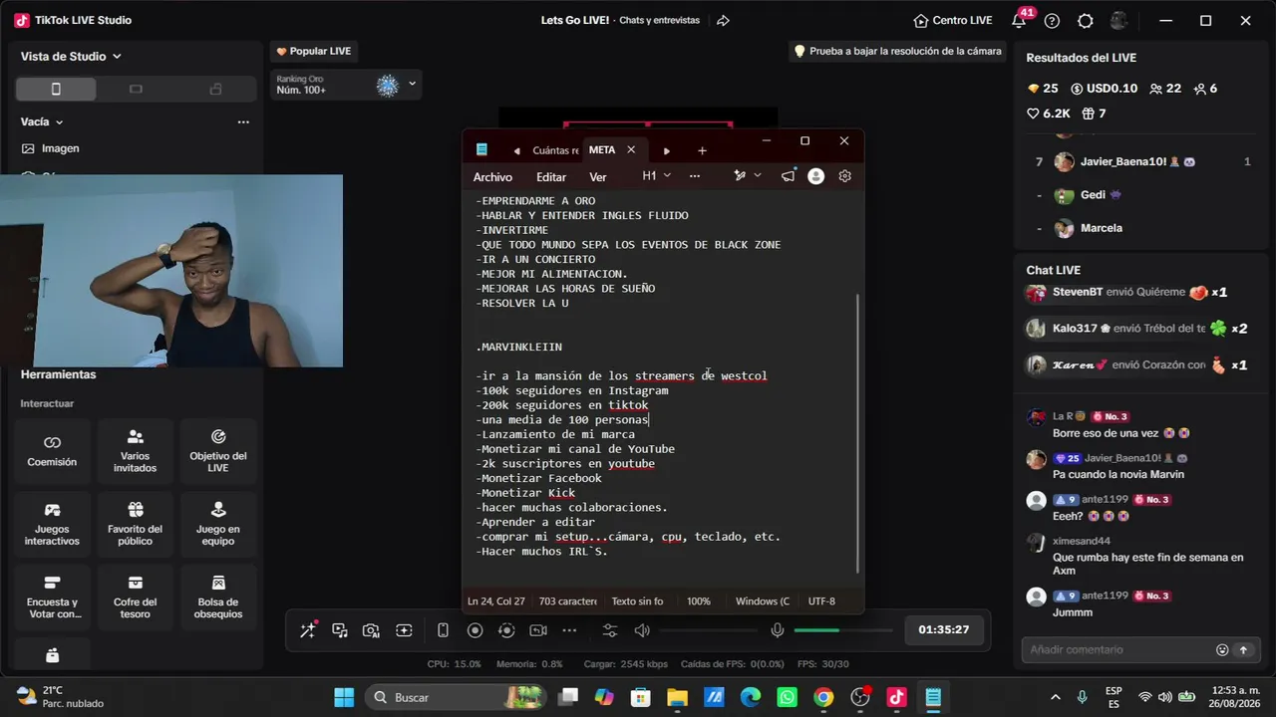Open WhatsApp from the taskbar
1276x717 pixels.
pyautogui.click(x=787, y=697)
